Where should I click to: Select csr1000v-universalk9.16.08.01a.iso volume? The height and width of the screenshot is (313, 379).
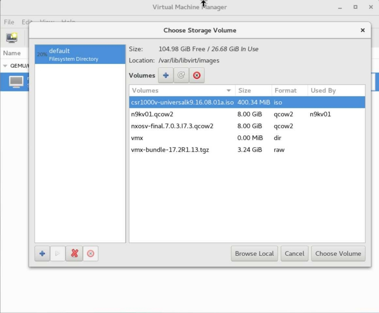(x=247, y=102)
